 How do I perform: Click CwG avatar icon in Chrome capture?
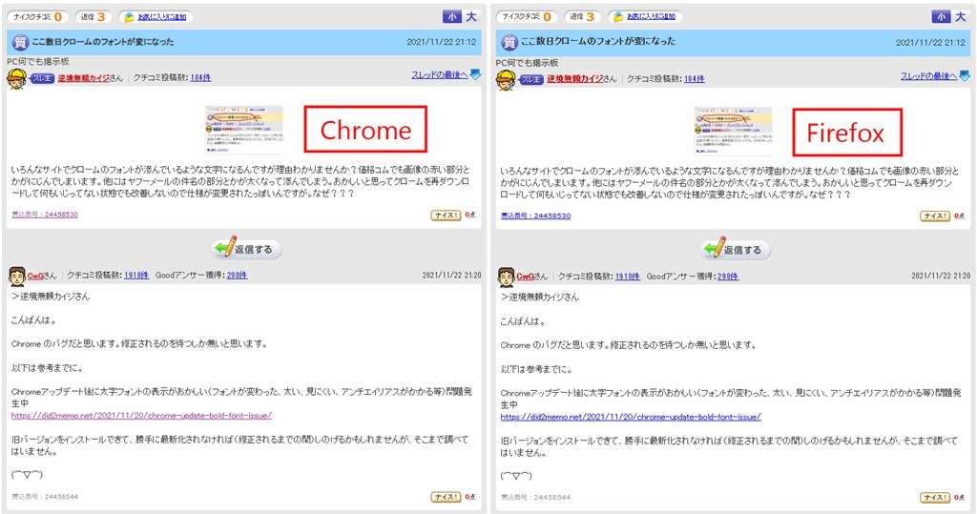click(x=17, y=275)
